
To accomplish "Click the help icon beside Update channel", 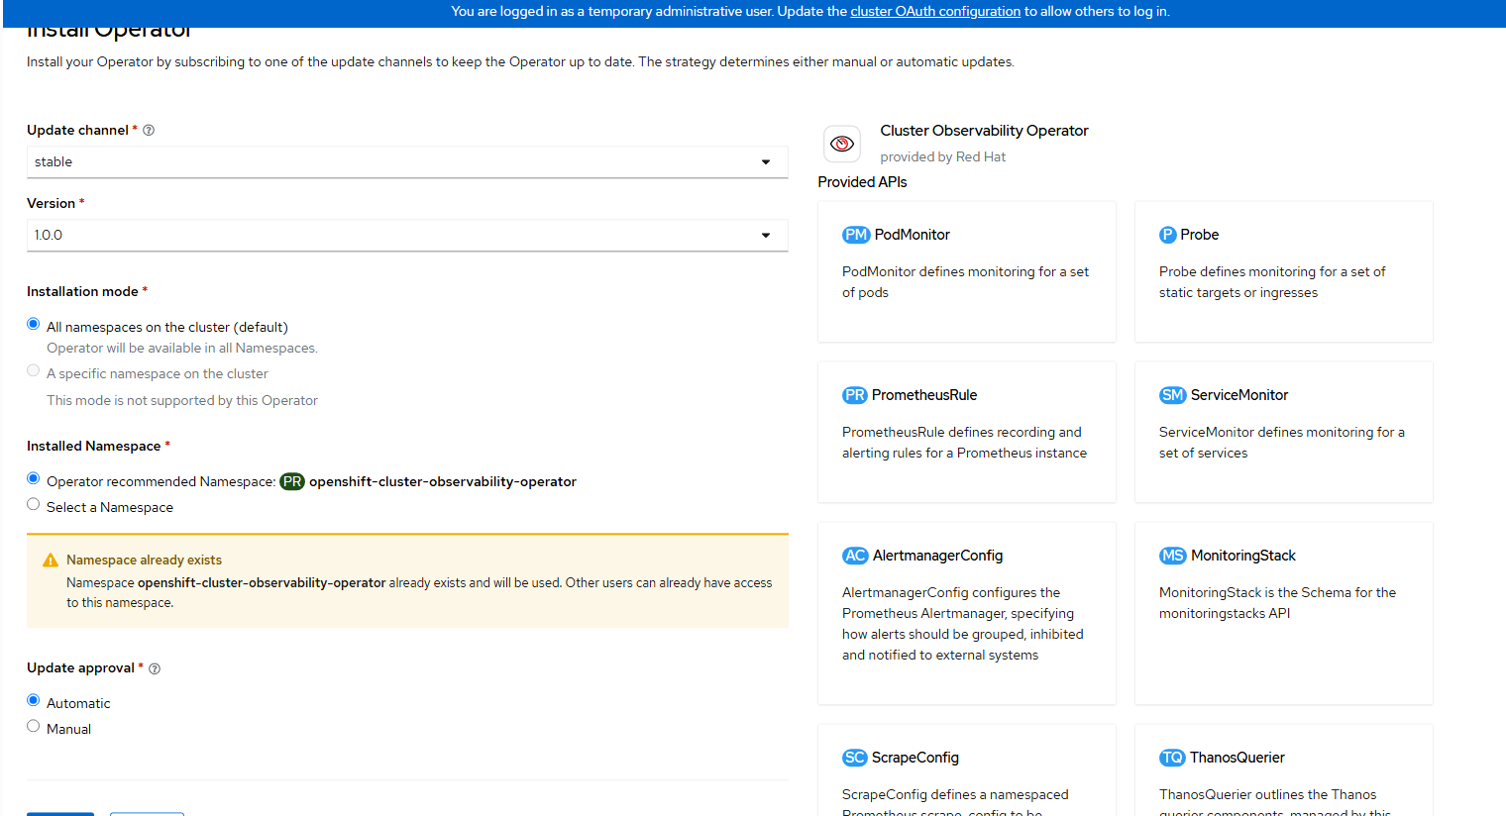I will 149,130.
